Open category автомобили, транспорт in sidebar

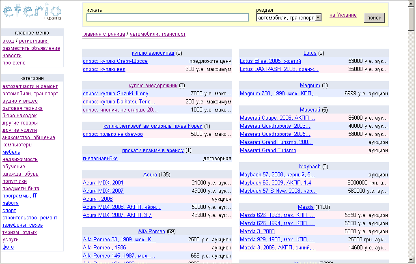[x=30, y=94]
